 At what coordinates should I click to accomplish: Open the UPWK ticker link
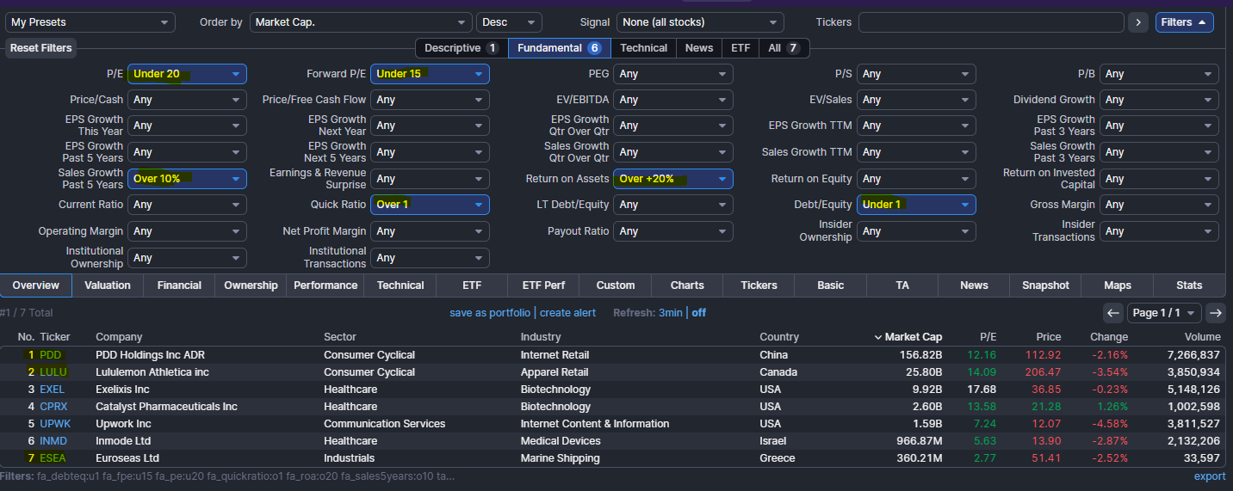[53, 424]
